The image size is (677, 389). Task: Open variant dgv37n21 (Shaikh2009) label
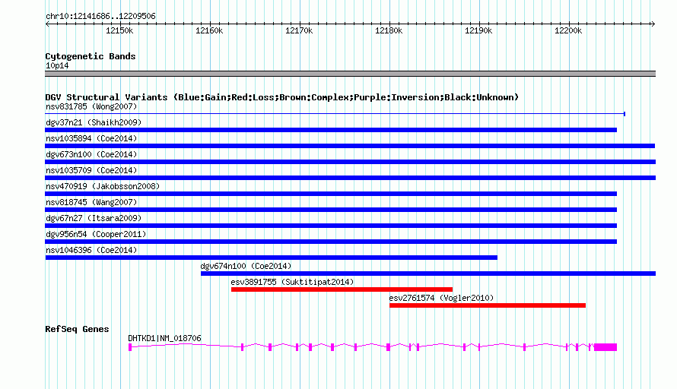94,122
